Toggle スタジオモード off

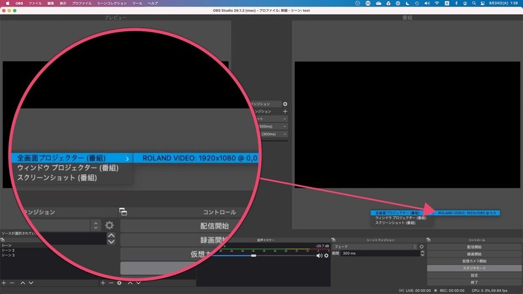click(474, 268)
